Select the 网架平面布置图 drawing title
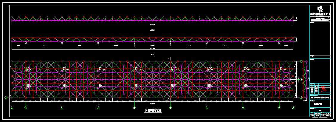336x122 pixels. (x=153, y=110)
